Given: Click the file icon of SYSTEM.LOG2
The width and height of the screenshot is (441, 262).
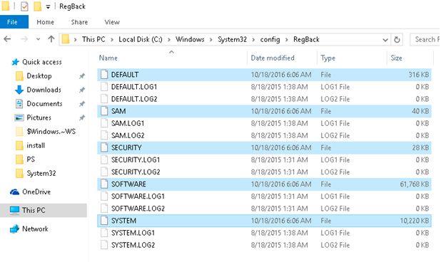Looking at the screenshot, I should (104, 245).
